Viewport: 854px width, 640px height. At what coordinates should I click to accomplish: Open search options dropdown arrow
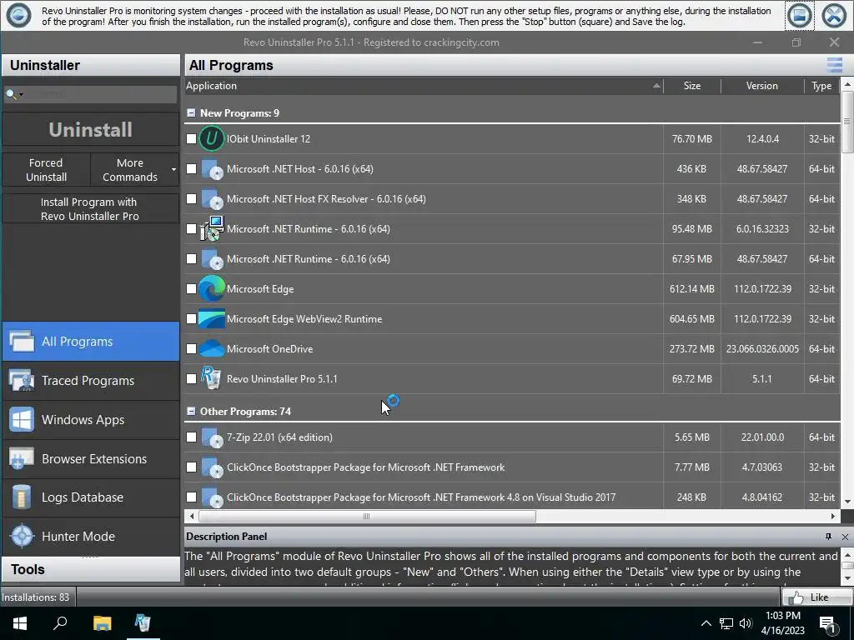21,95
